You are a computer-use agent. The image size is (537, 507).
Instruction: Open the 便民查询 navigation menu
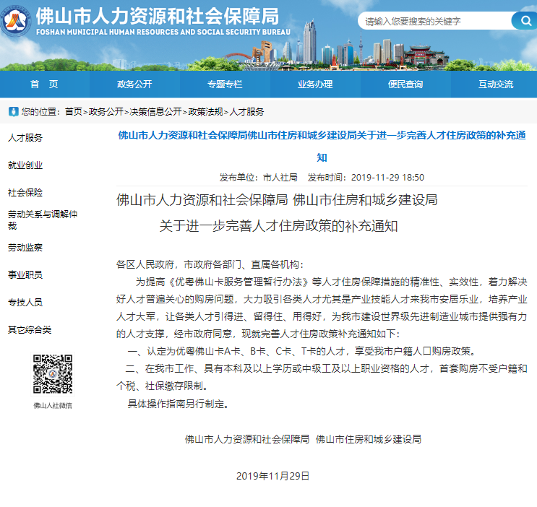pos(405,84)
